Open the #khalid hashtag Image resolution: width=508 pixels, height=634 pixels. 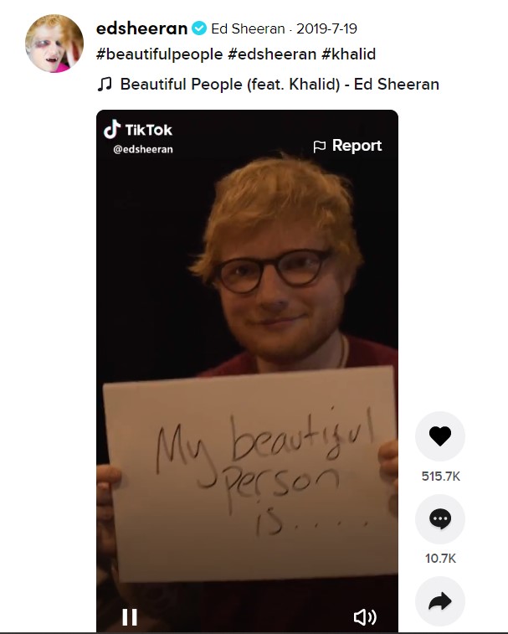pos(348,54)
